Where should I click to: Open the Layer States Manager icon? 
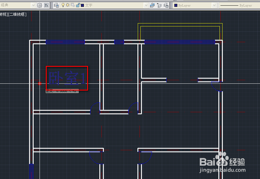[166, 5]
